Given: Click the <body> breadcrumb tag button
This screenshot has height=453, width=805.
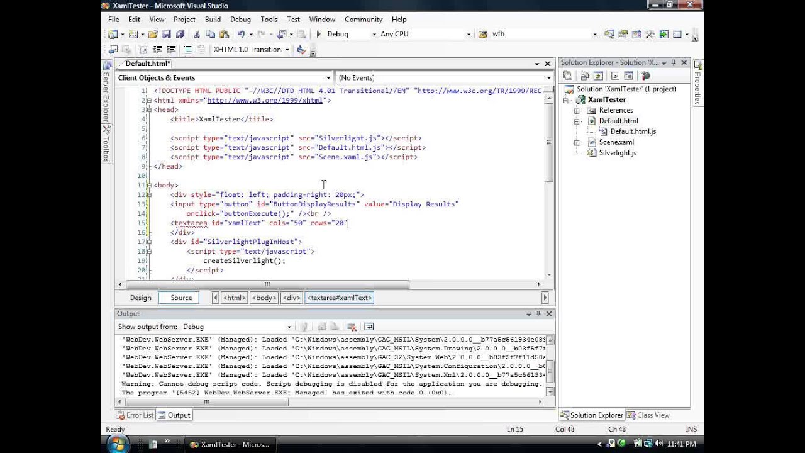Looking at the screenshot, I should [264, 298].
